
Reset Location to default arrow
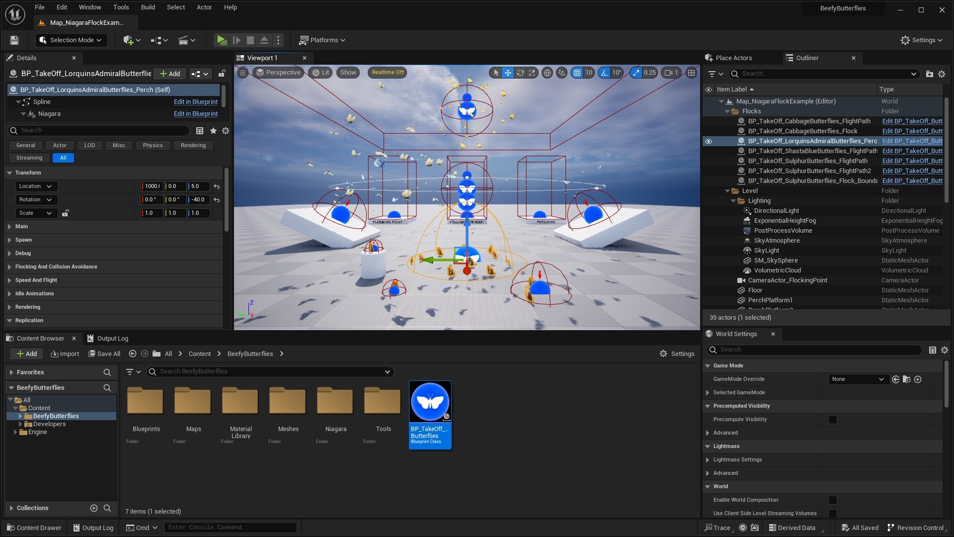(217, 186)
